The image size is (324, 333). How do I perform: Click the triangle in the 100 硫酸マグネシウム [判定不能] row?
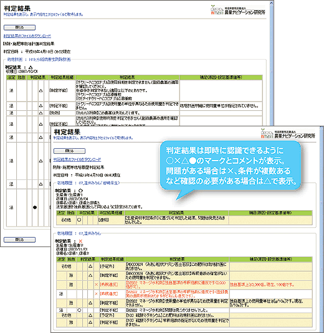[90, 322]
